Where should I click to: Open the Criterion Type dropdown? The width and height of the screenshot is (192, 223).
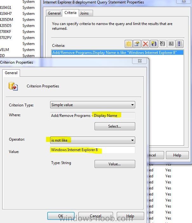[x=92, y=105]
